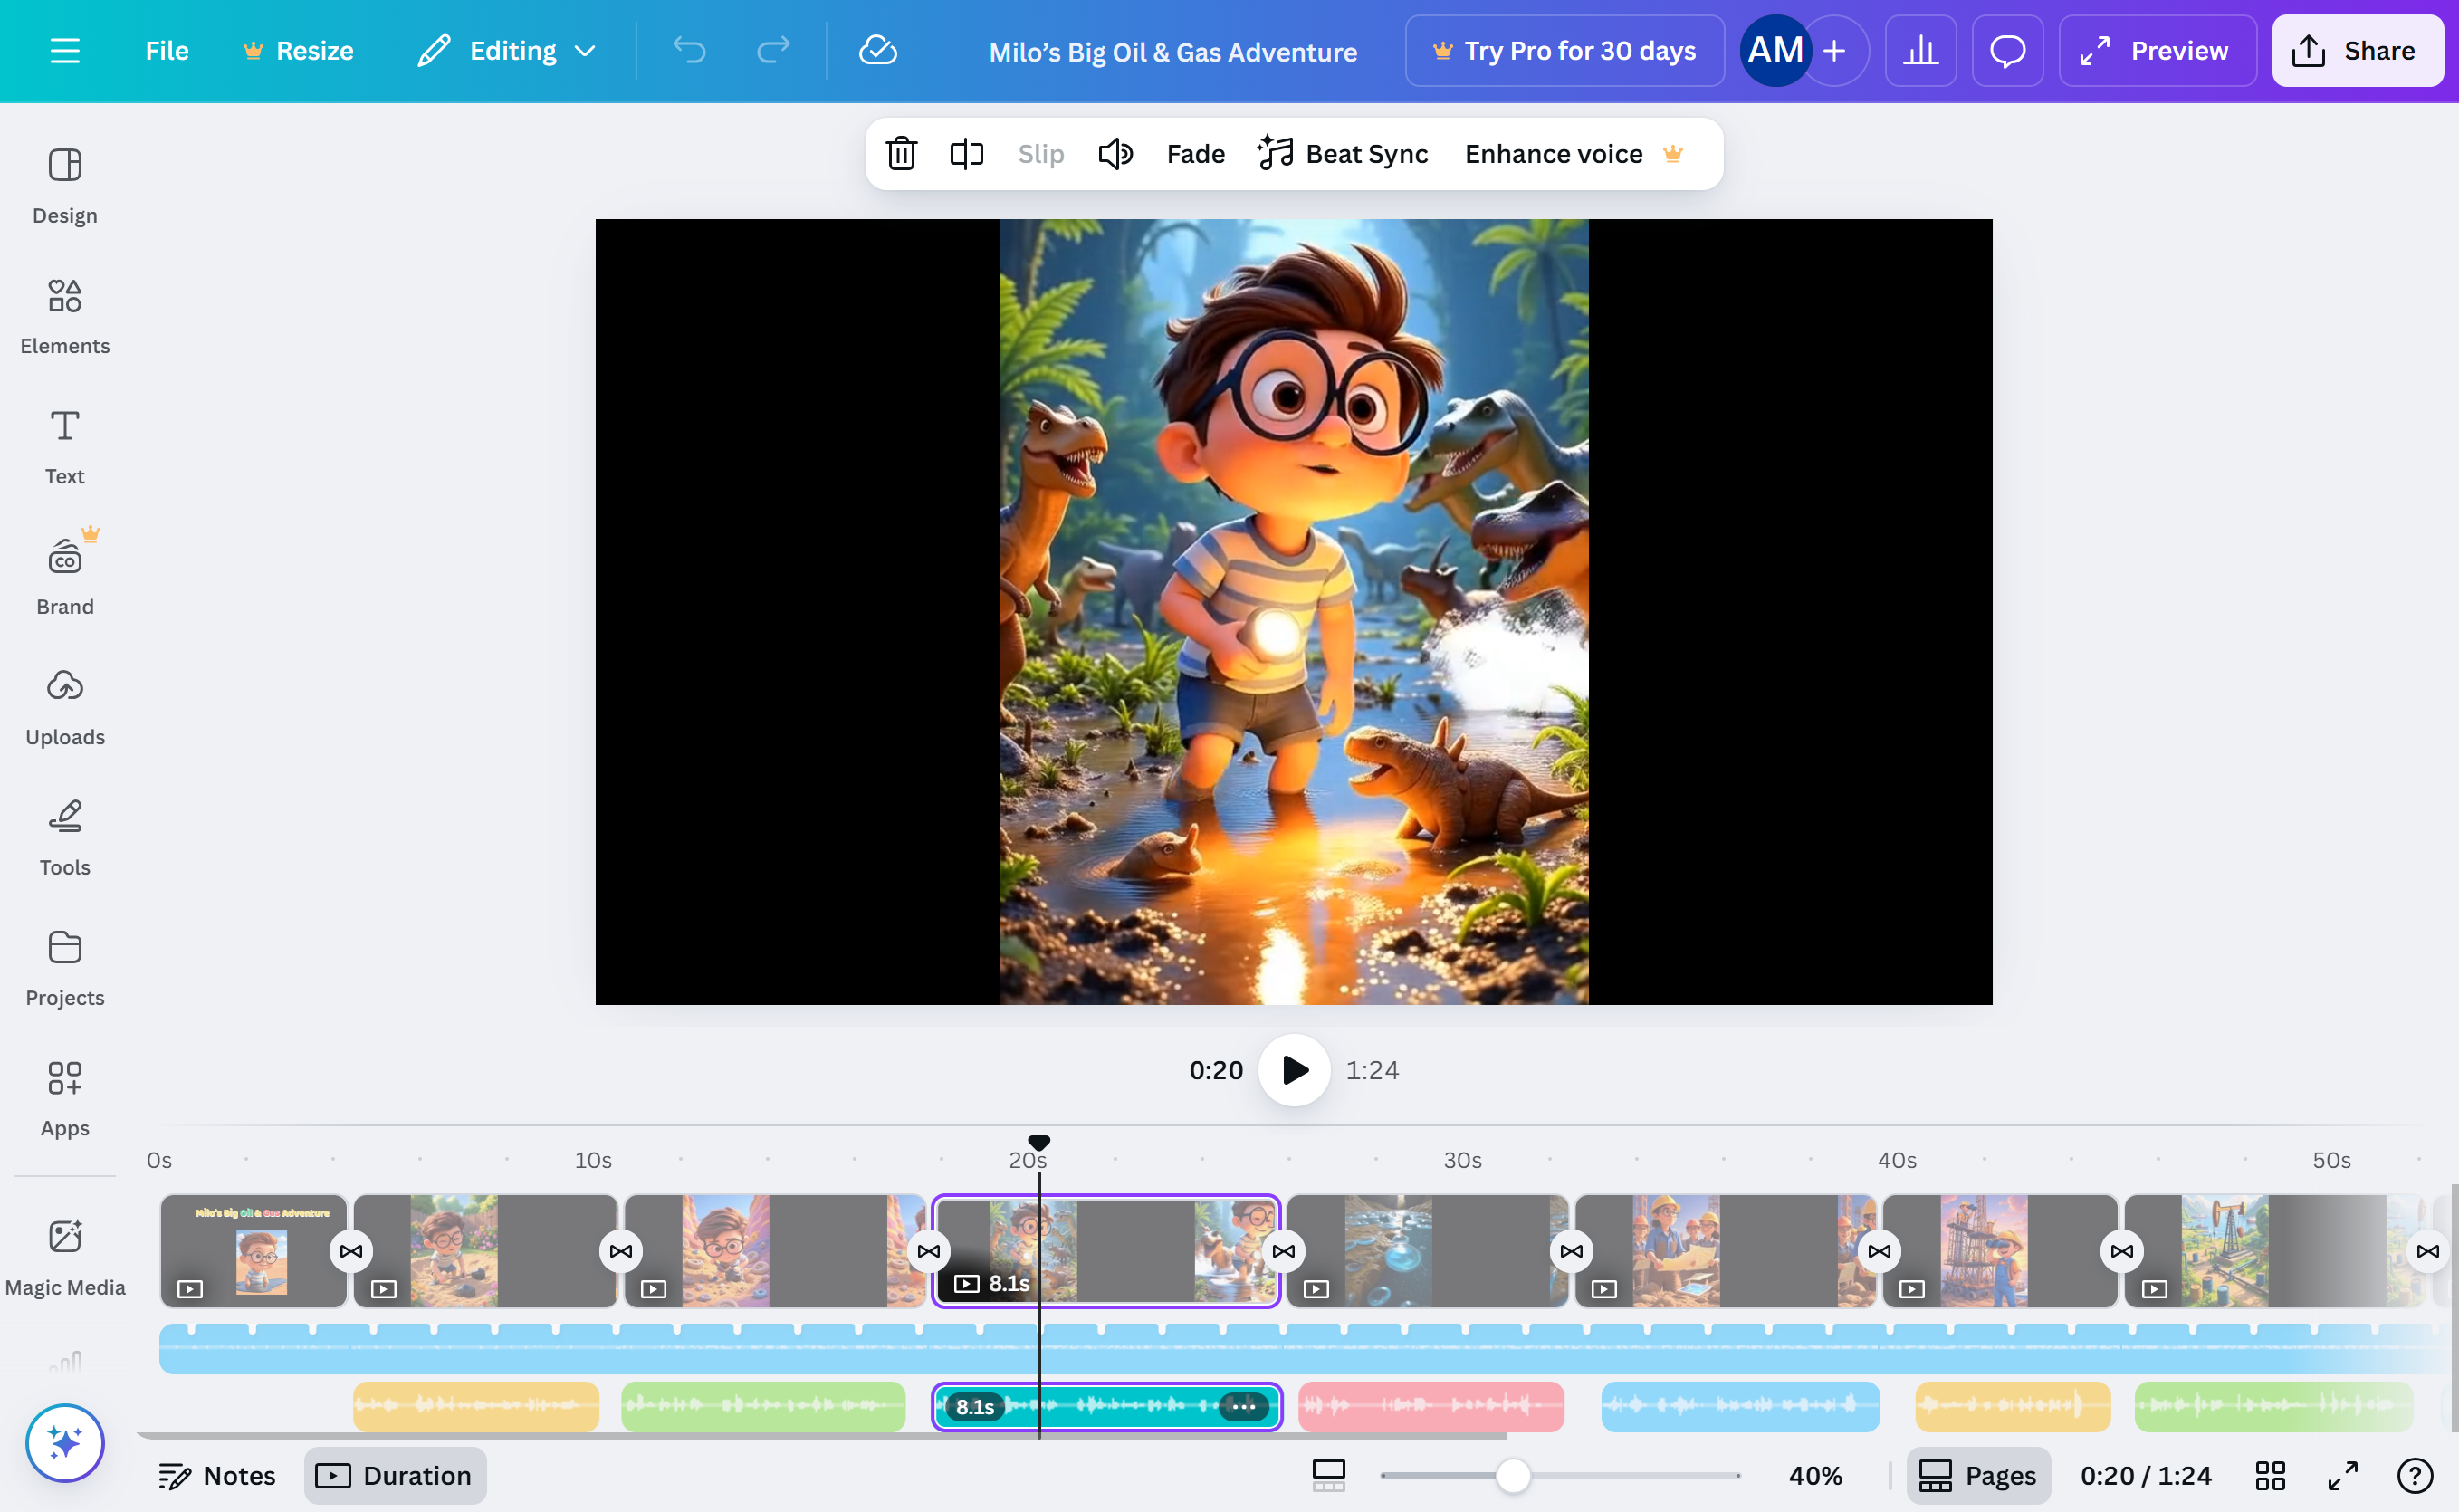Open the Magic Media sidebar panel
The height and width of the screenshot is (1512, 2459).
click(x=65, y=1256)
